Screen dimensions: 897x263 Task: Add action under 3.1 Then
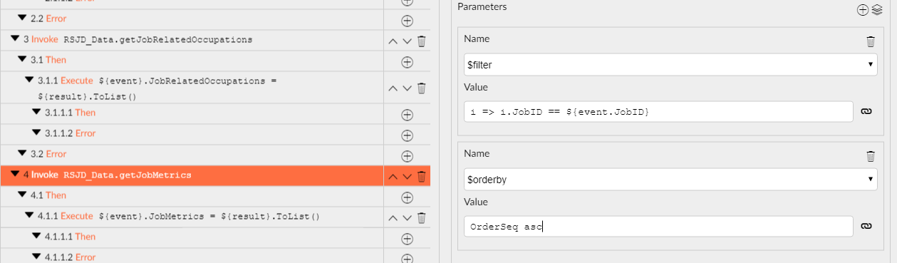pyautogui.click(x=408, y=62)
